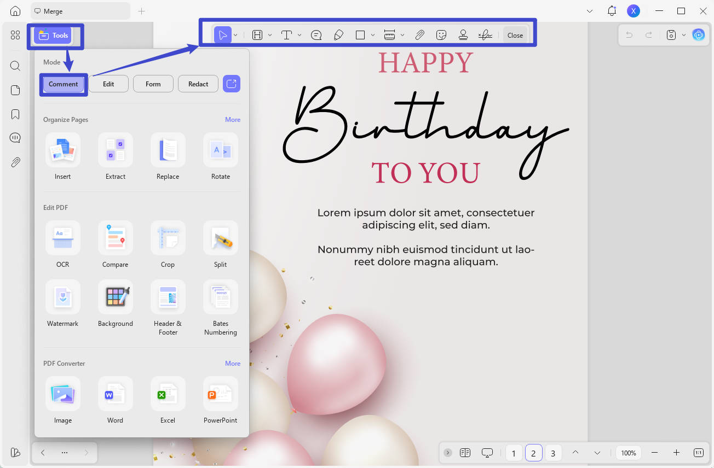The width and height of the screenshot is (714, 468).
Task: Switch to Redact mode
Action: [198, 84]
